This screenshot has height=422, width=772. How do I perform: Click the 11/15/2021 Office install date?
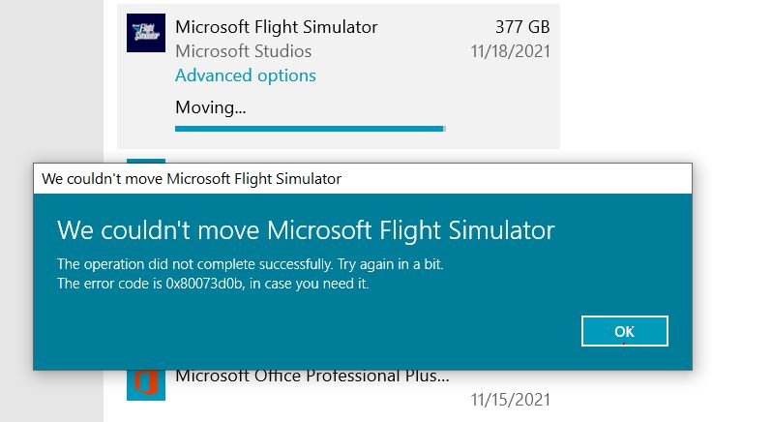(510, 399)
